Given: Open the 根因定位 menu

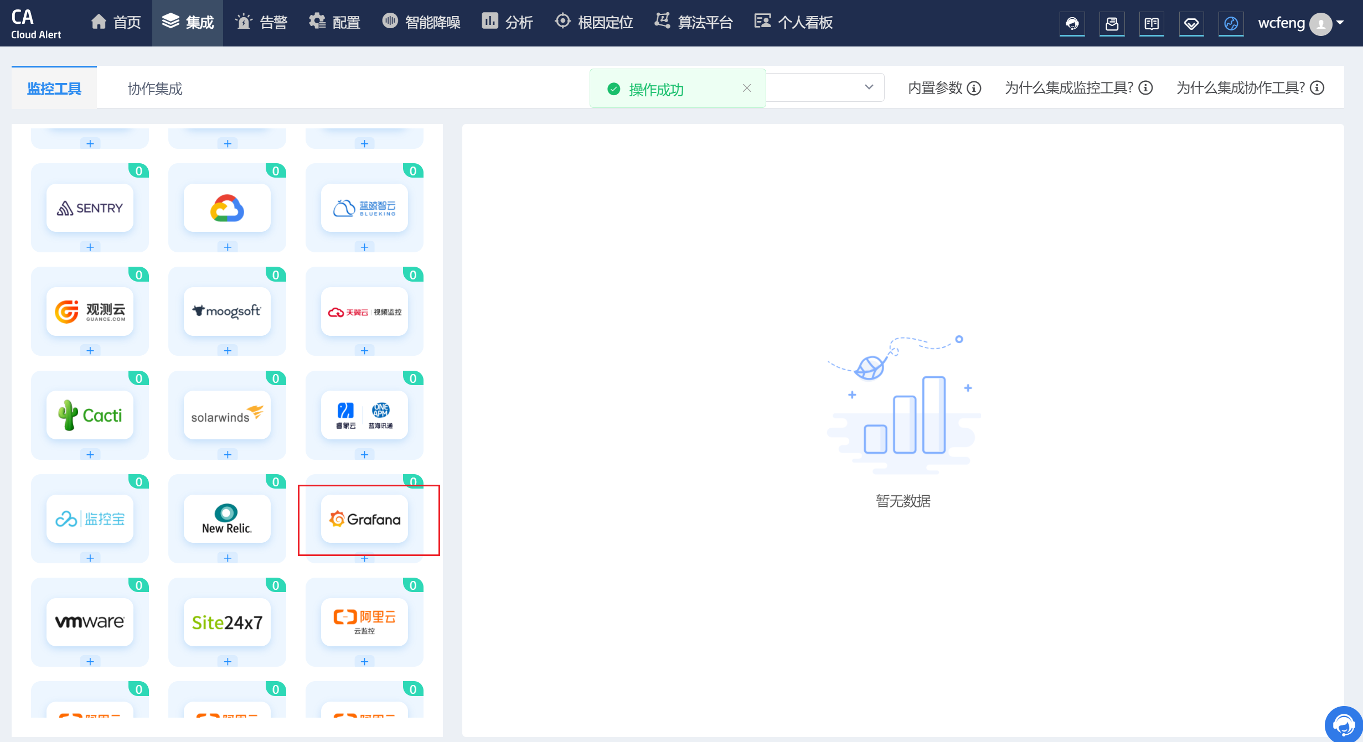Looking at the screenshot, I should pyautogui.click(x=593, y=23).
